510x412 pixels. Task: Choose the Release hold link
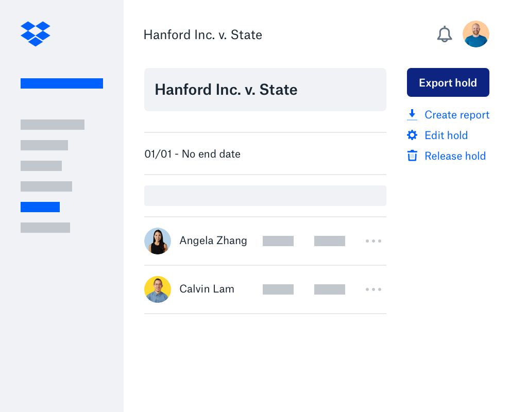(455, 156)
